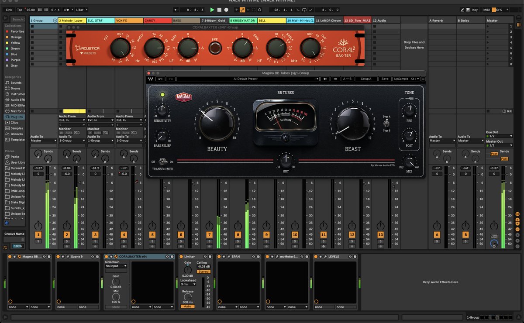Screen dimensions: 524x323
Task: Toggle Limiter Auto release button
Action: [188, 306]
